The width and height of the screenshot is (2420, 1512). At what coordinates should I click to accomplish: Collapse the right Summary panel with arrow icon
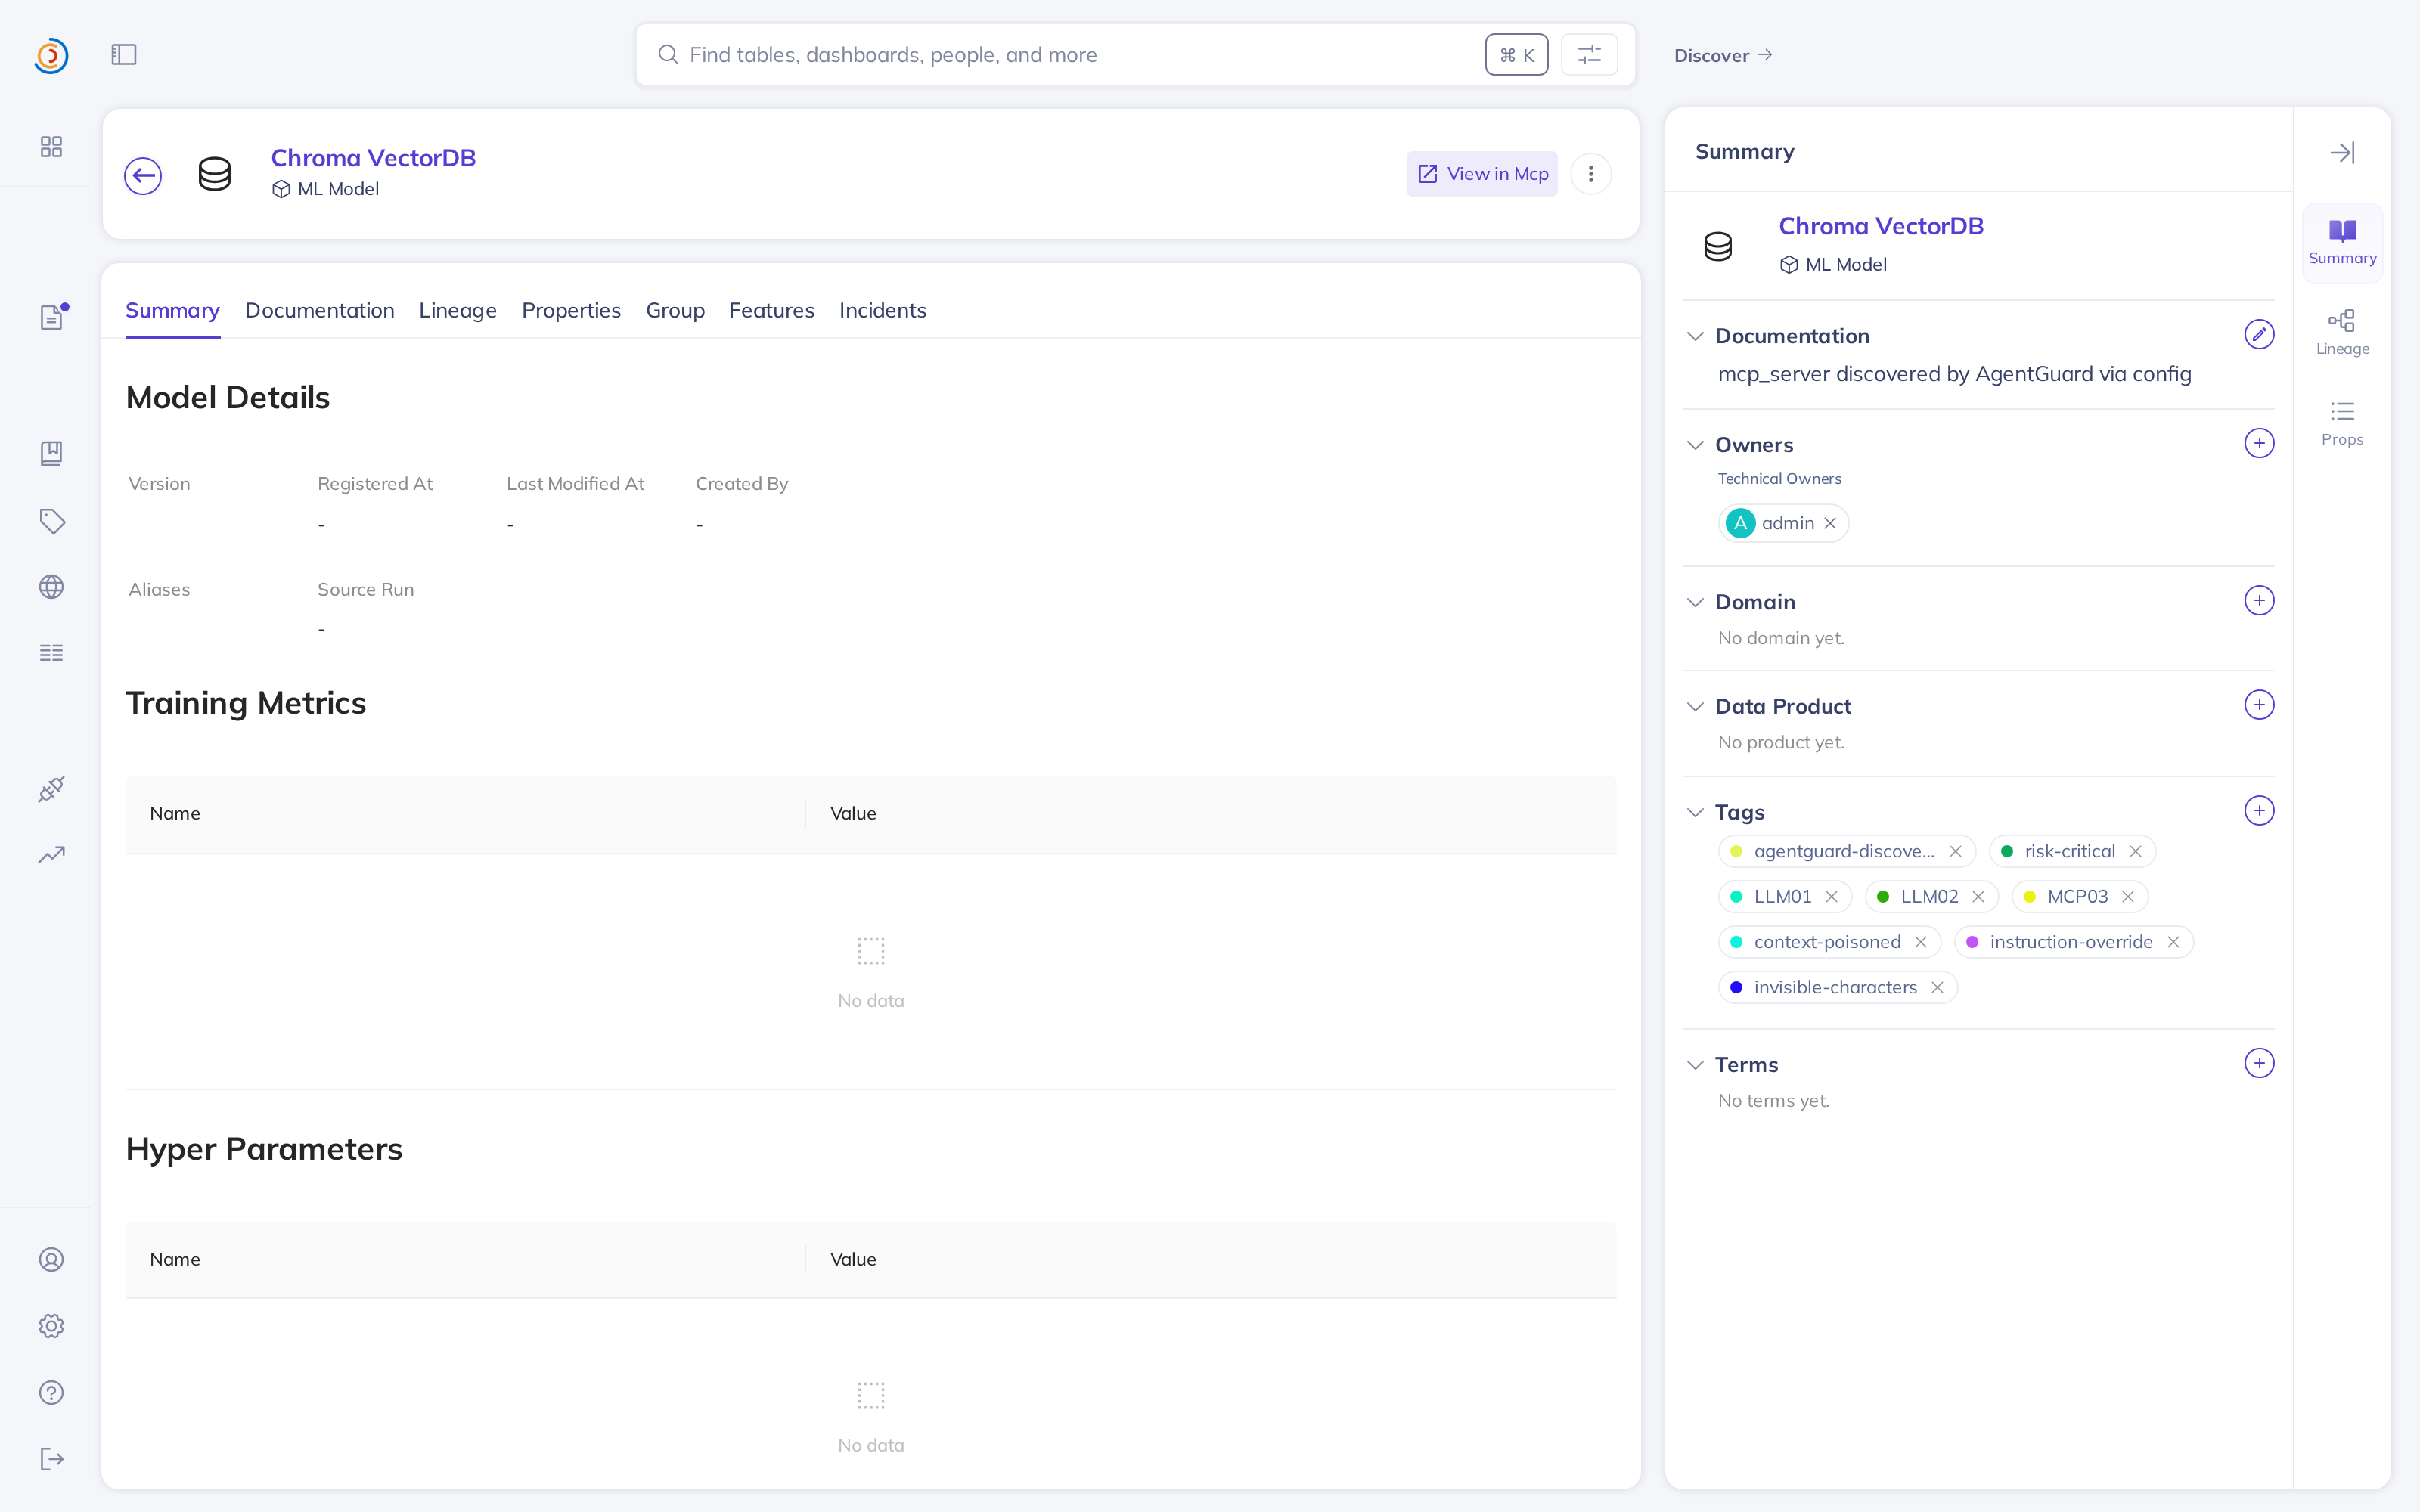click(x=2342, y=153)
